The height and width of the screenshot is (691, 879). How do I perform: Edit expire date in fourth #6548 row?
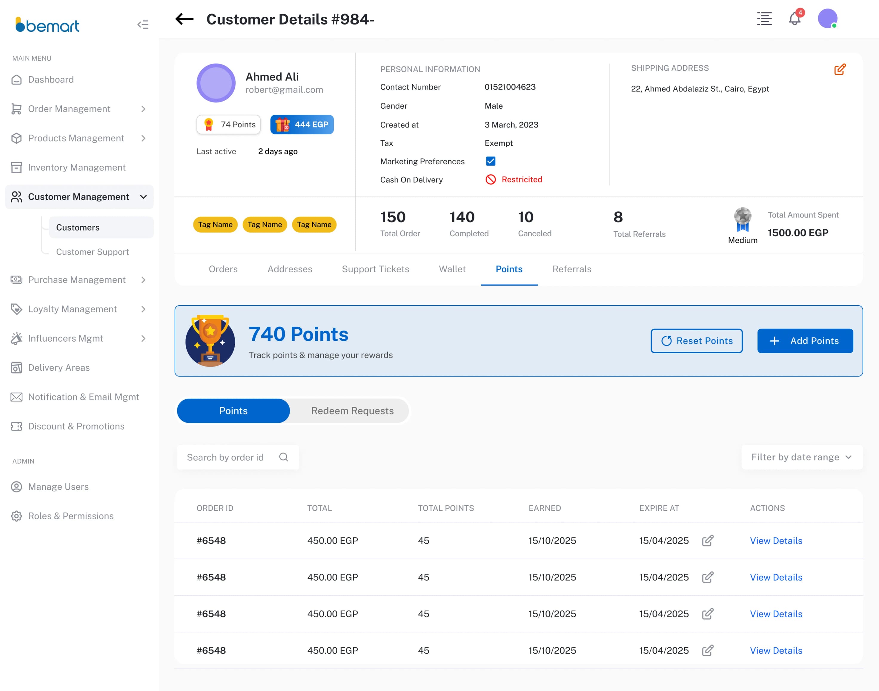click(x=708, y=651)
